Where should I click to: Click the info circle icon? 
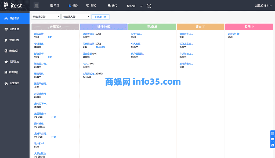pyautogui.click(x=149, y=6)
